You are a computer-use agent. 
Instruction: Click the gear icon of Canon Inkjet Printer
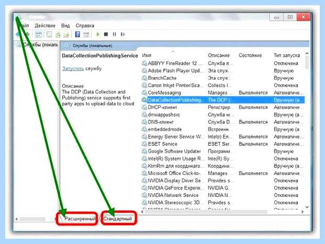point(144,86)
